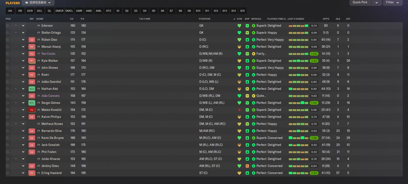Click the Trv status badge beside Yan Couto
Screen dimensions: 408x184
coord(32,54)
